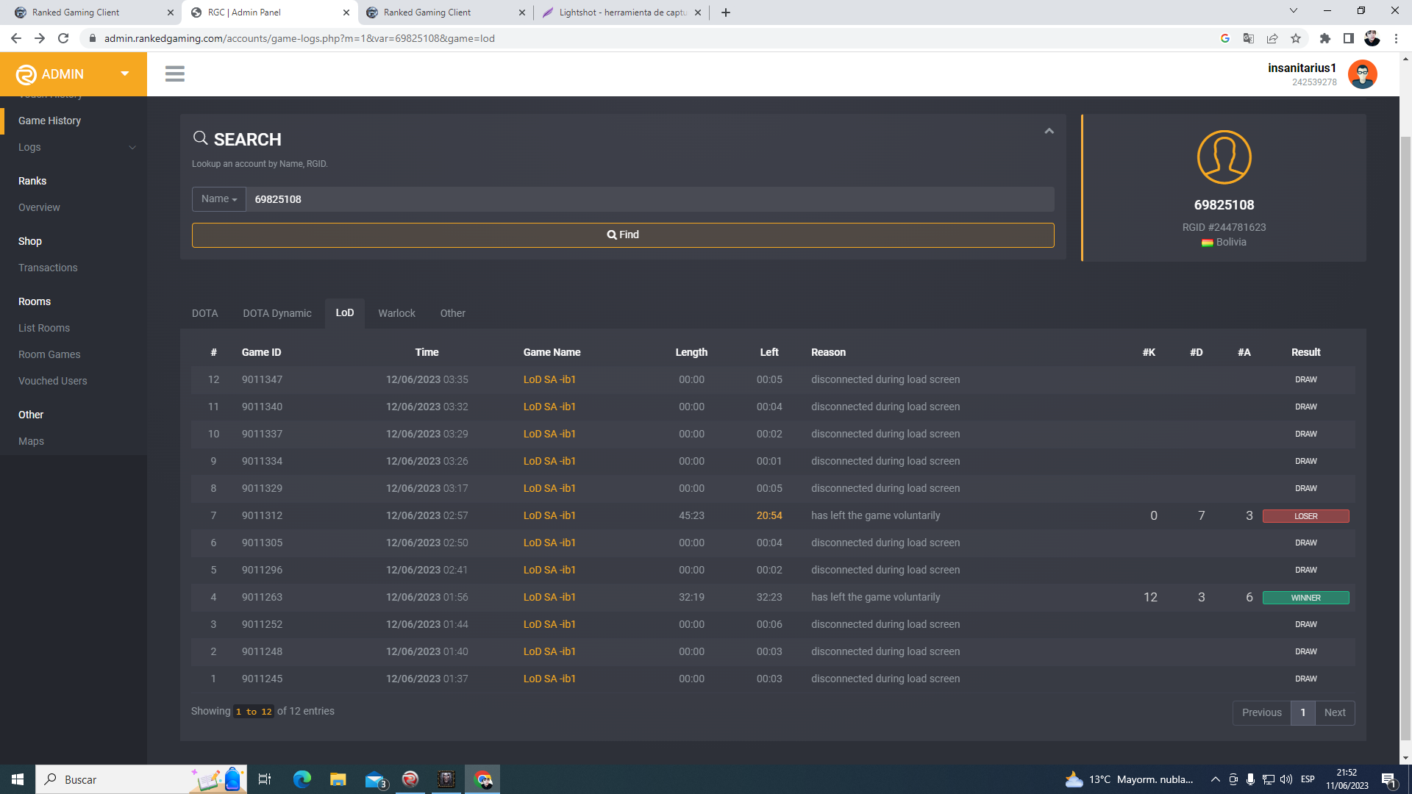1412x794 pixels.
Task: Open Chrome icon on taskbar
Action: (x=483, y=779)
